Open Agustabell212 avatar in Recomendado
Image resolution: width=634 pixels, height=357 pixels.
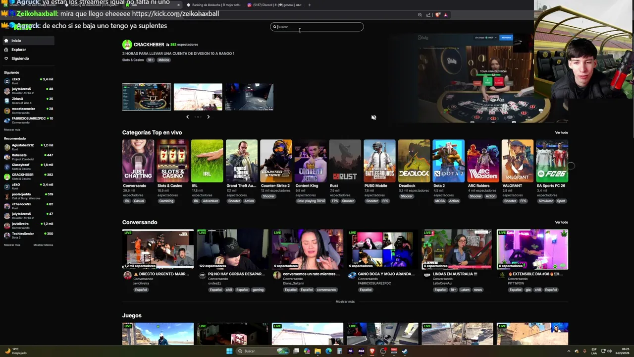[7, 147]
